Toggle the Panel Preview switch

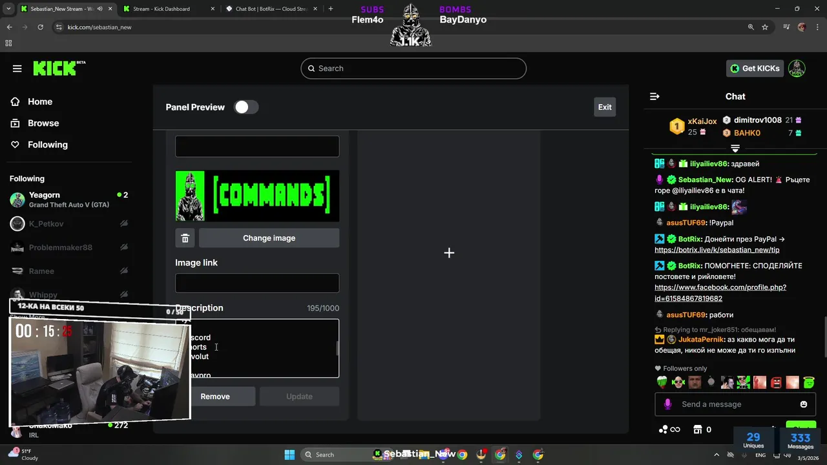246,107
